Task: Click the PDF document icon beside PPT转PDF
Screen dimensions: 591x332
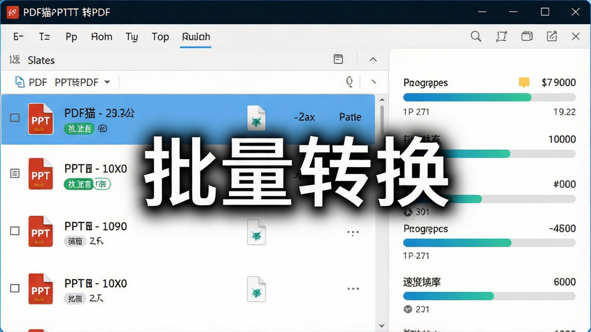Action: pos(20,82)
